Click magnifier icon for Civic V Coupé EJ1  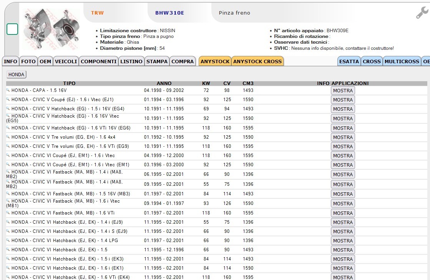8,99
